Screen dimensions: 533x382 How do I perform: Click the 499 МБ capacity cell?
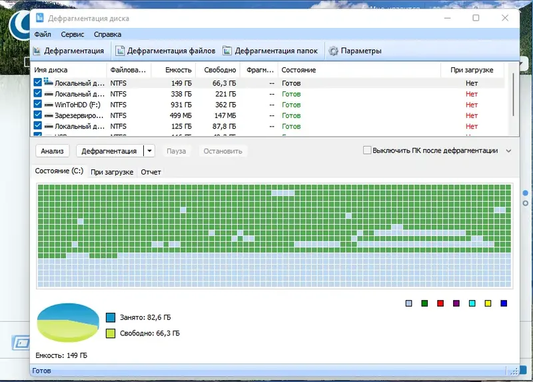[x=181, y=115]
